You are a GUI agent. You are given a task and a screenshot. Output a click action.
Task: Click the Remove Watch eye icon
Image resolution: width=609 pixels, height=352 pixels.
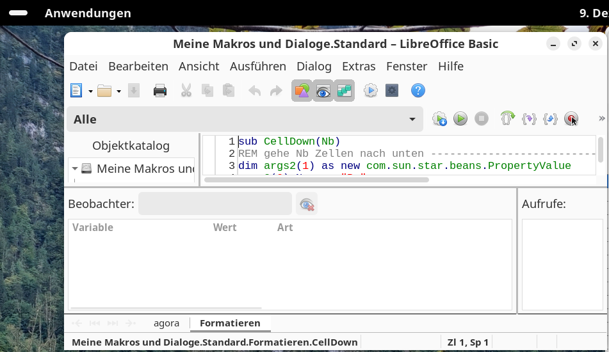tap(307, 204)
